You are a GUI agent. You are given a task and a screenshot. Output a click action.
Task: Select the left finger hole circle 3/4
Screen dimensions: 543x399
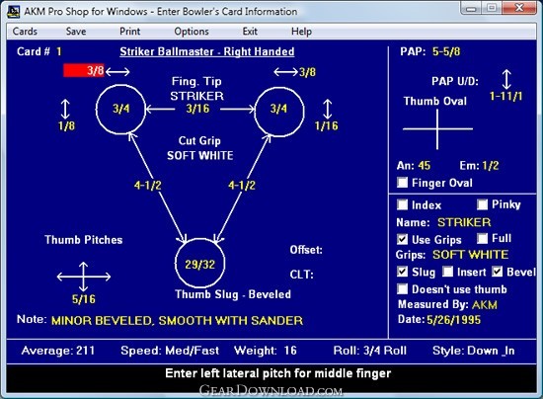point(120,109)
